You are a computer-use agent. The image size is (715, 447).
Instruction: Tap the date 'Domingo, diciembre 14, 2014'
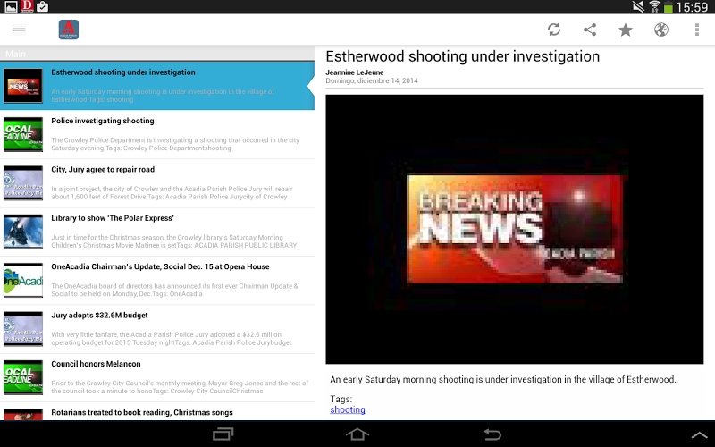pos(372,80)
